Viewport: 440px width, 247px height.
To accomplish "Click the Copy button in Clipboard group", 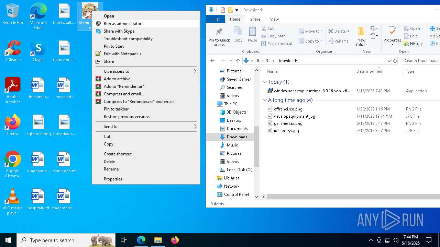I will pos(238,35).
